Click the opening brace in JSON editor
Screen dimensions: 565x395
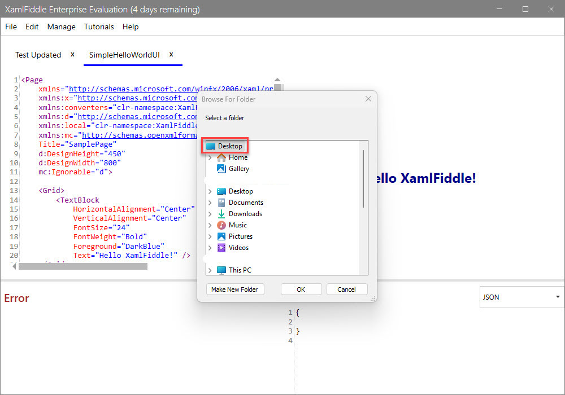pos(297,313)
